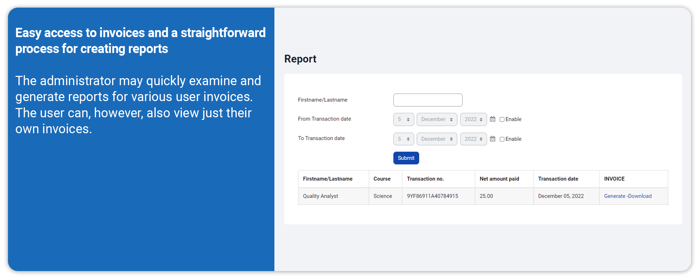This screenshot has width=698, height=278.
Task: Open the To Transaction date month dropdown
Action: coord(437,139)
